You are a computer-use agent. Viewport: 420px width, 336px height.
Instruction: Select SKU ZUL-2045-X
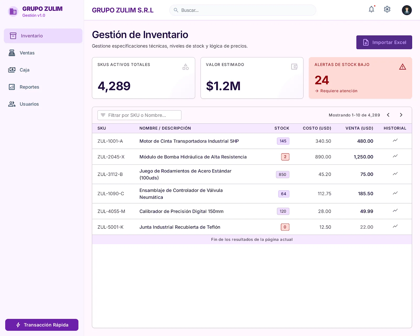coord(111,157)
